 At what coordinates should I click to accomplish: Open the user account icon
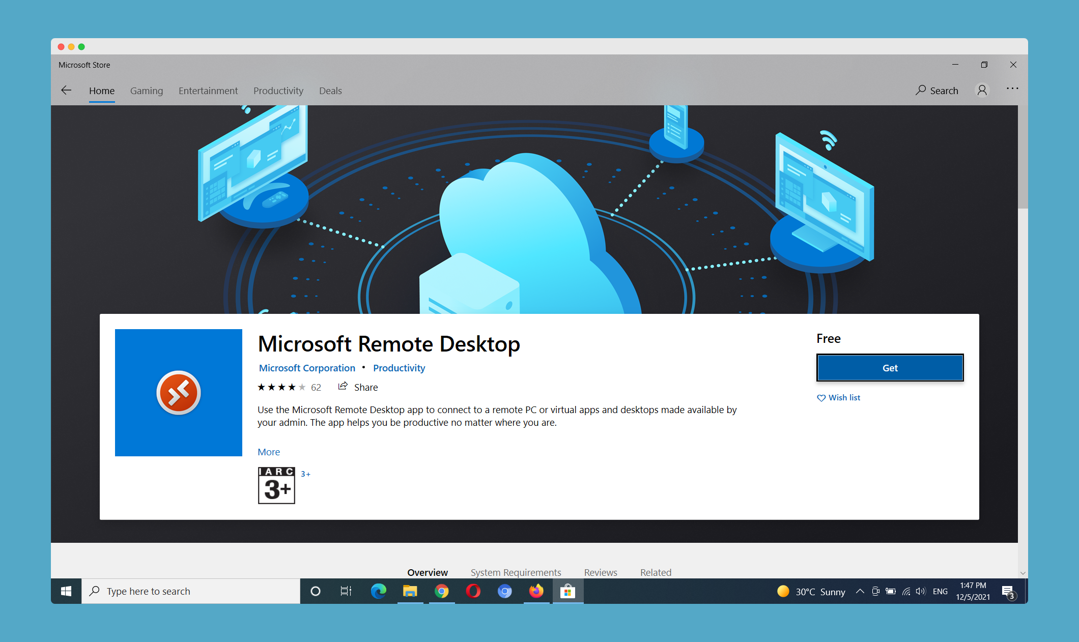pyautogui.click(x=982, y=90)
